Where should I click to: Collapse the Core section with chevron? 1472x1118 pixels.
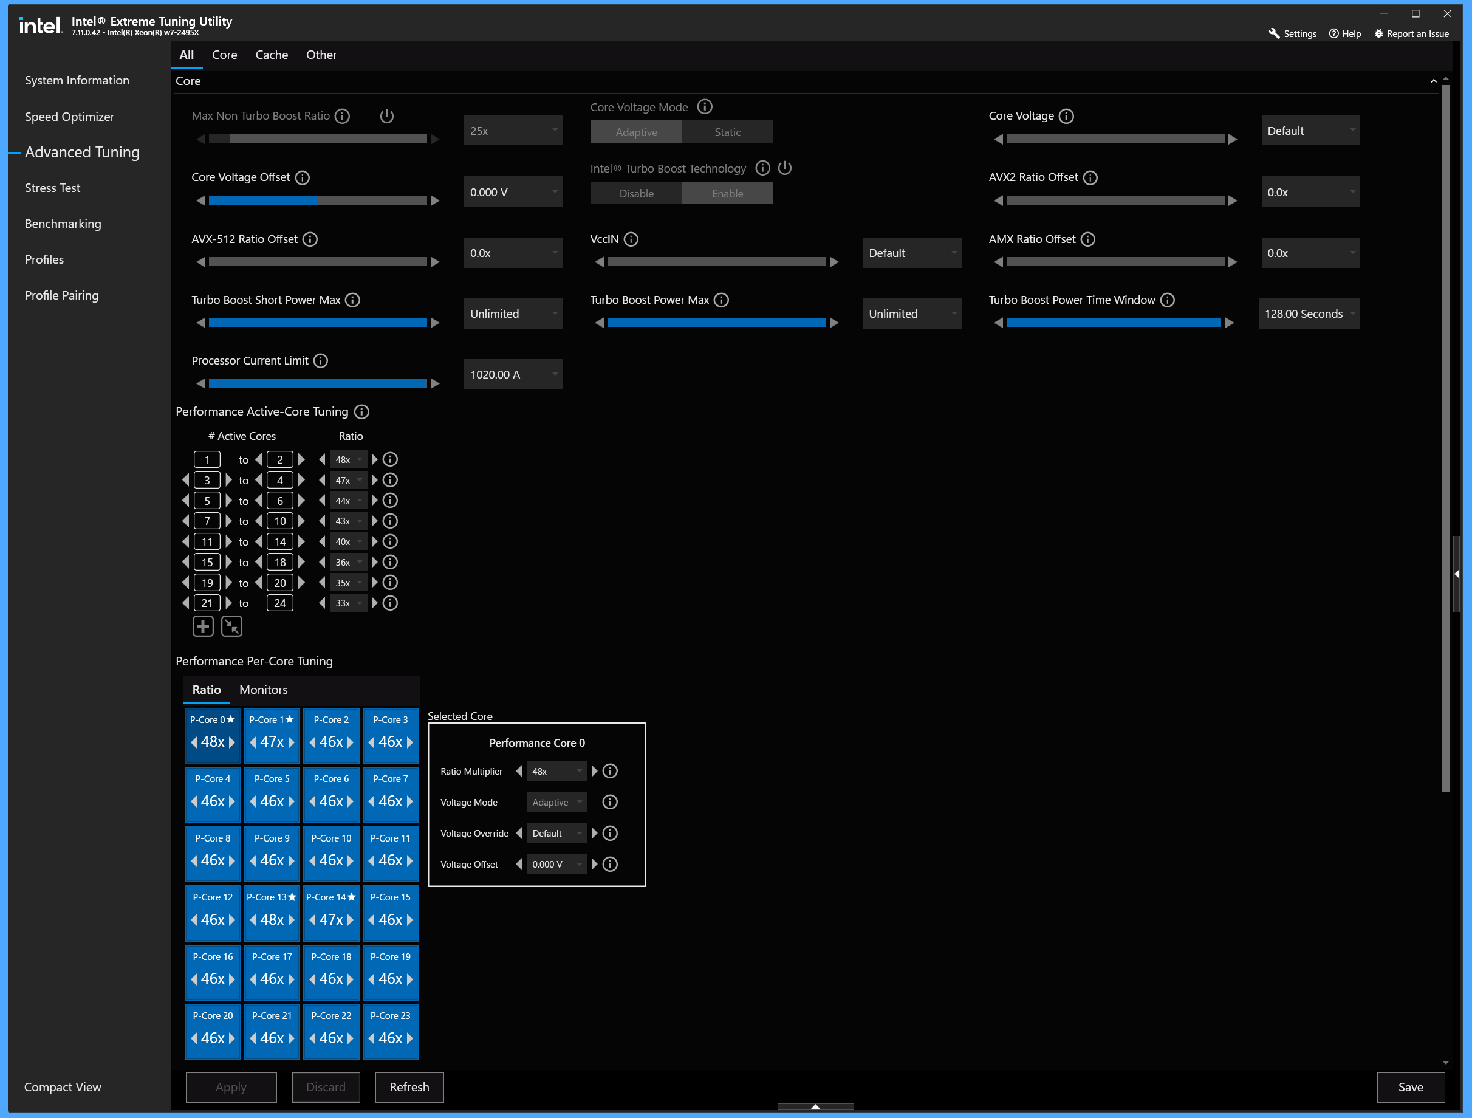pos(1433,81)
